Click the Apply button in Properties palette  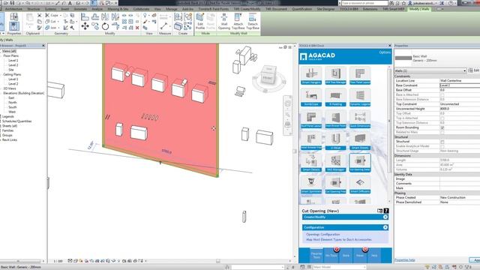tap(475, 260)
